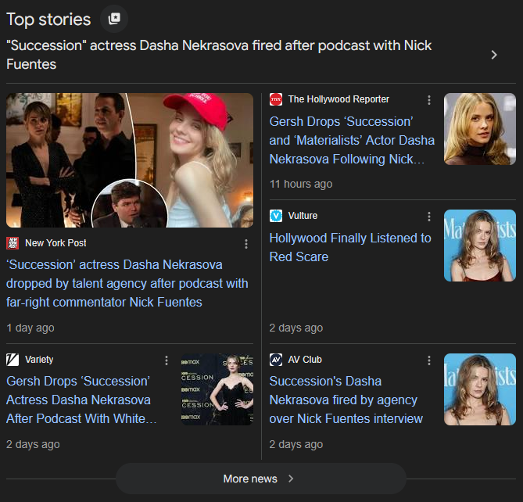Click the save icon next to Top stories
This screenshot has width=523, height=502.
(114, 19)
